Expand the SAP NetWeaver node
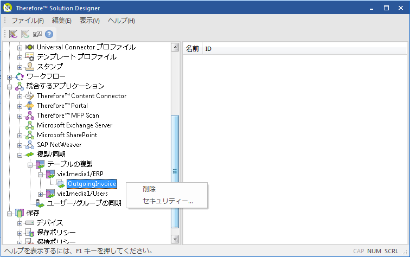 tap(20, 145)
